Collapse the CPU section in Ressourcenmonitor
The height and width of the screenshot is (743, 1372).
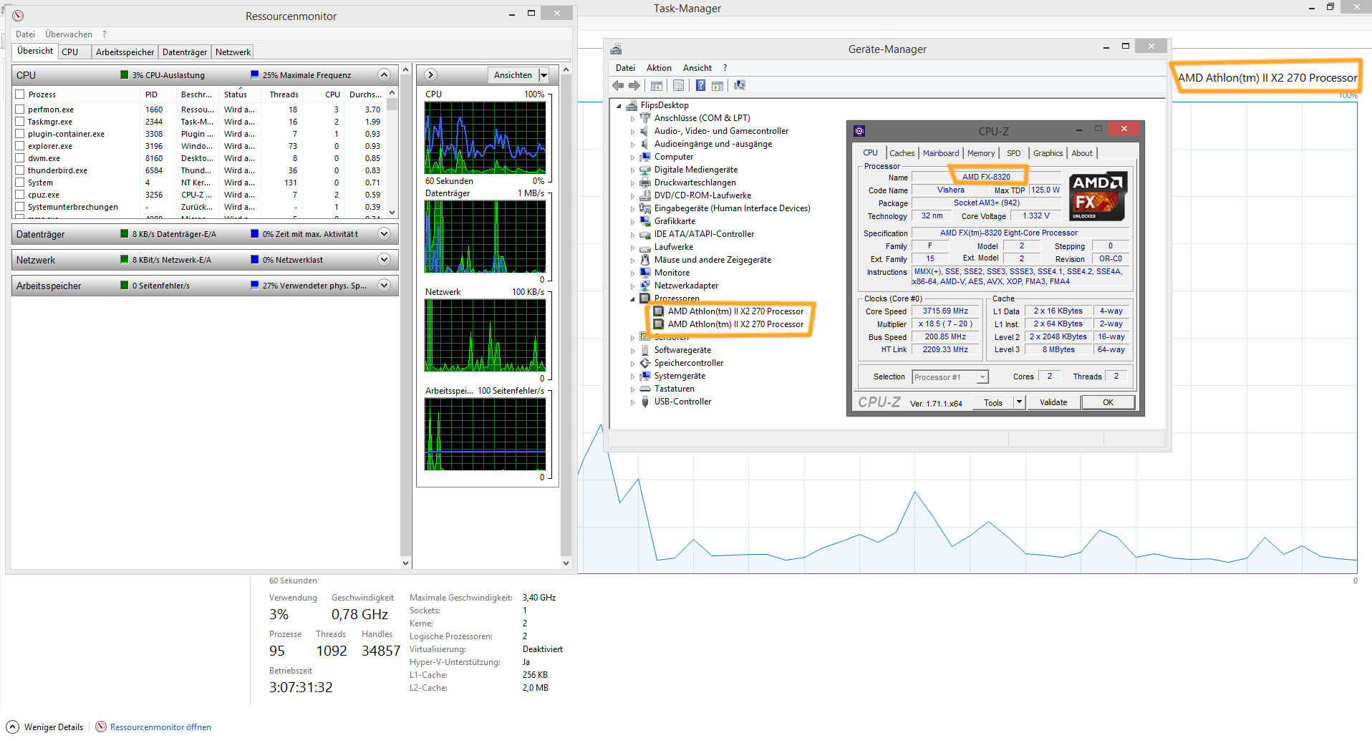click(385, 75)
